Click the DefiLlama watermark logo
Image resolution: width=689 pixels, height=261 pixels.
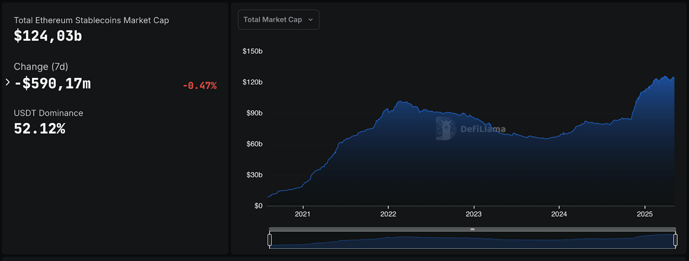click(x=471, y=129)
